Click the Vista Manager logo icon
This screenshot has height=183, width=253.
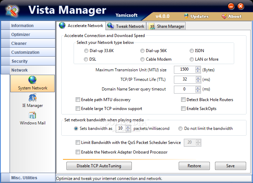12,11
